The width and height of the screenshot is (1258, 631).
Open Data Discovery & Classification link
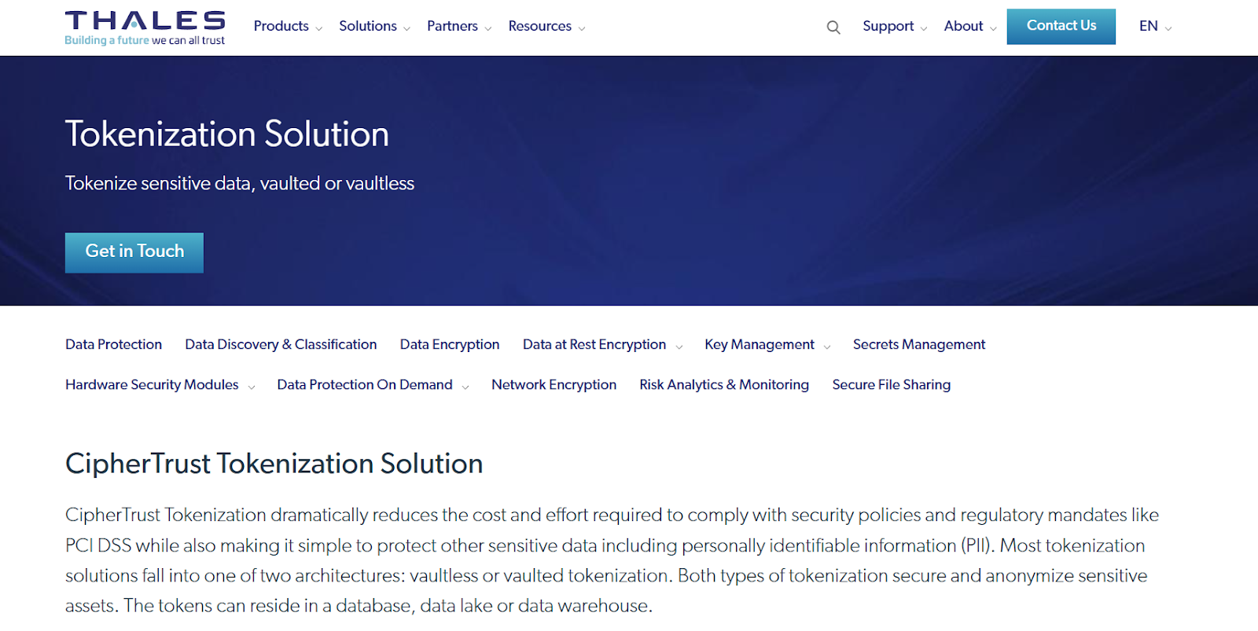[x=281, y=344]
